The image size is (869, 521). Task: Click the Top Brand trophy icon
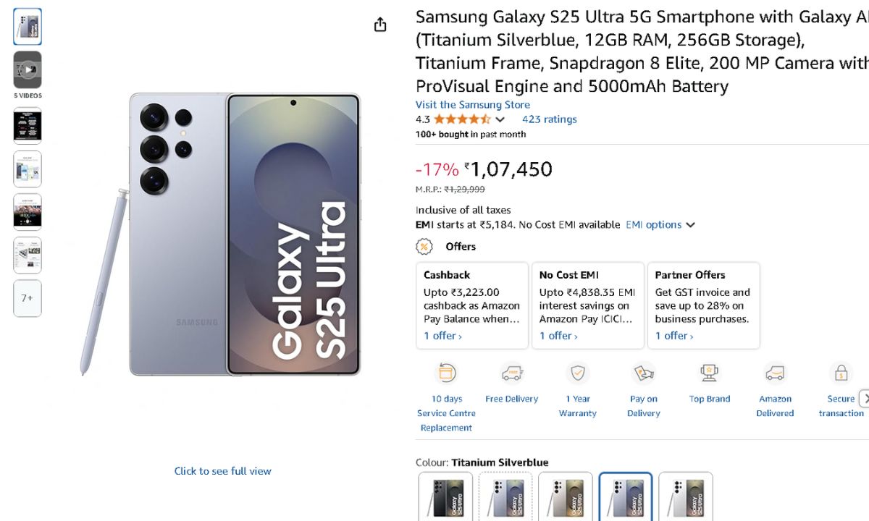pyautogui.click(x=710, y=373)
